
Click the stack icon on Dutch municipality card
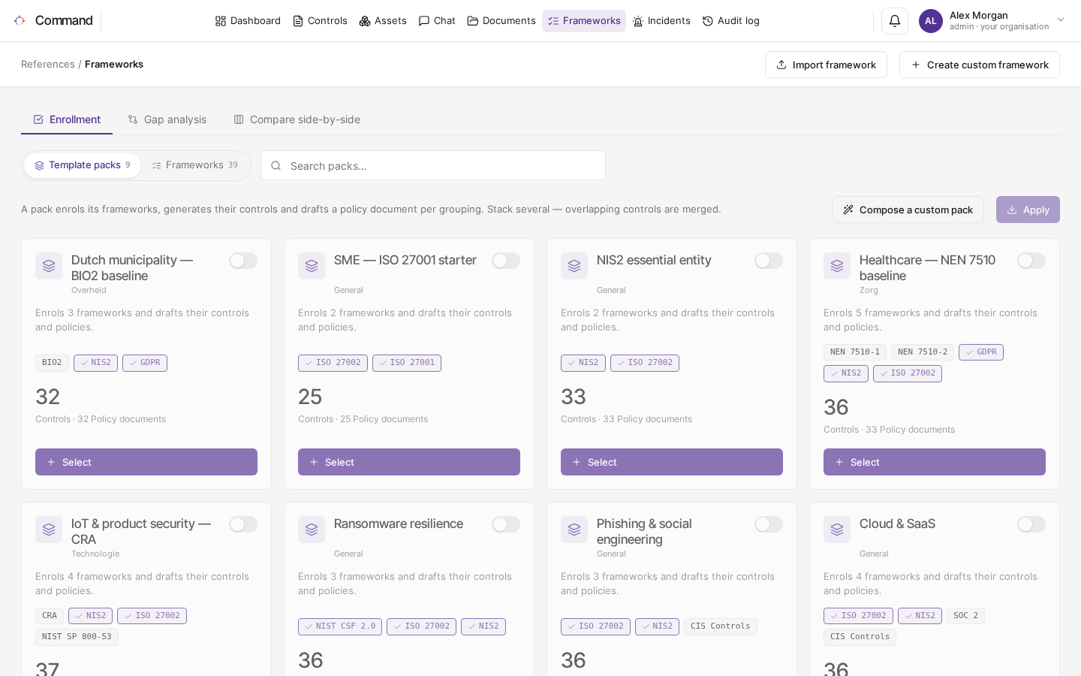tap(49, 266)
